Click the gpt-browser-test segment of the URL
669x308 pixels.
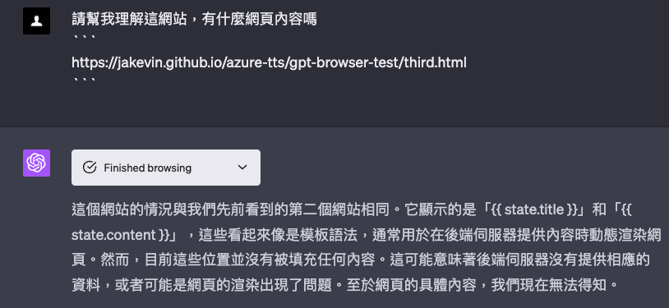(x=344, y=62)
